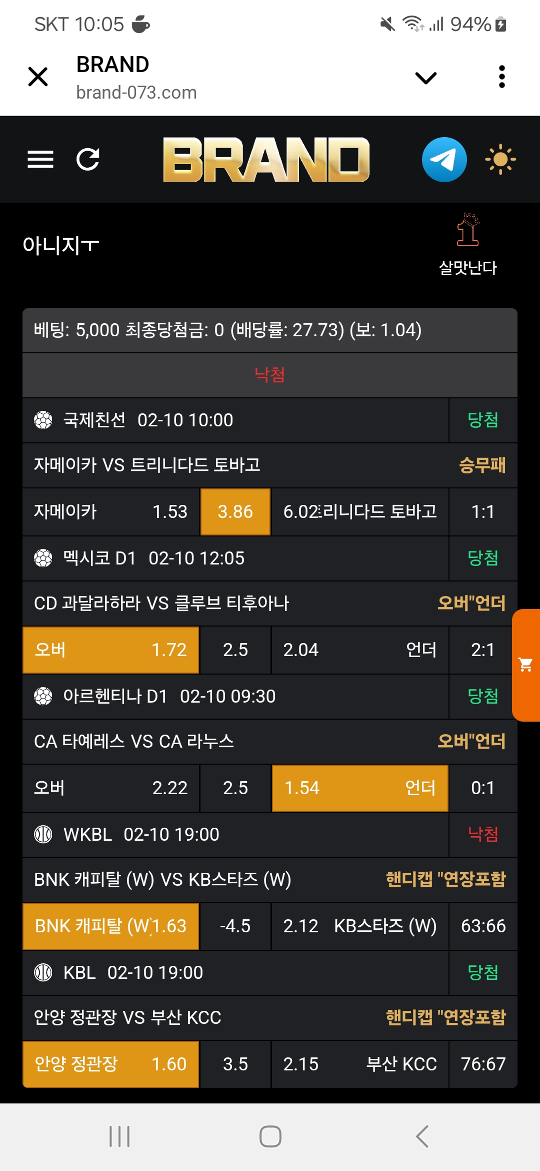
Task: Tap 안양 정관장 1.60 odds cell
Action: (110, 1064)
